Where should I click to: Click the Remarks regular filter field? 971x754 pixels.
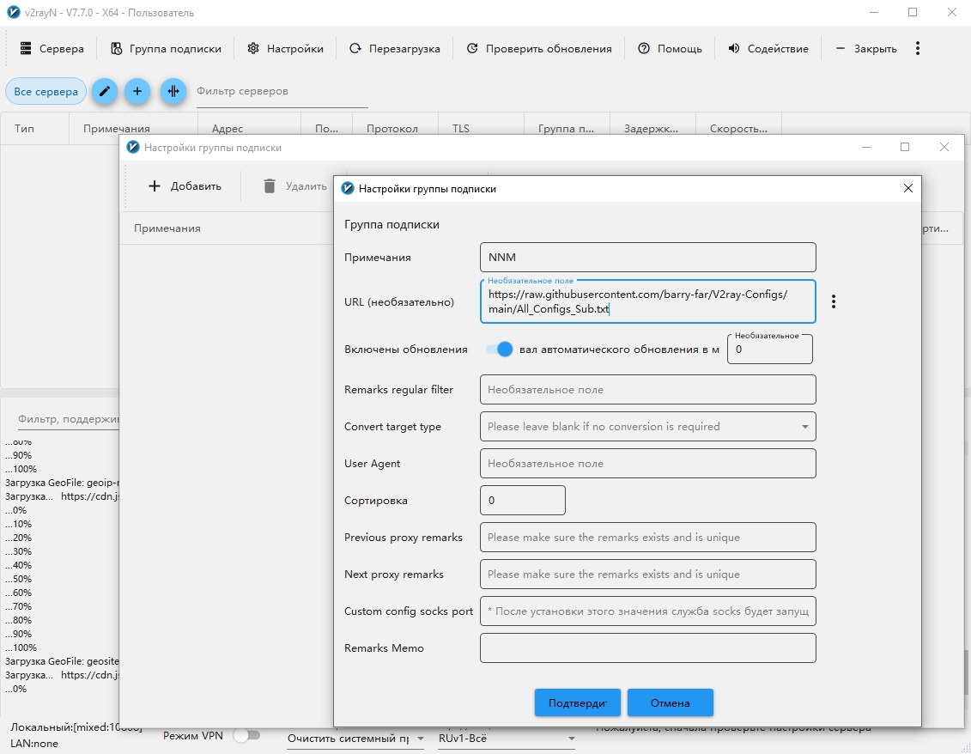(647, 390)
